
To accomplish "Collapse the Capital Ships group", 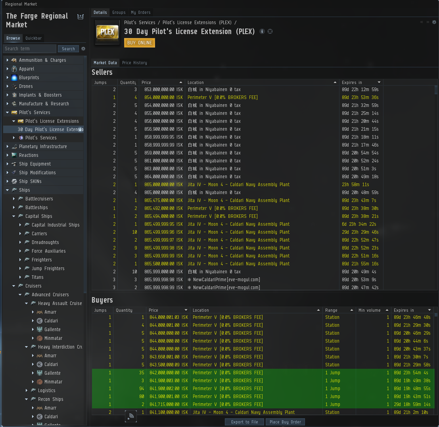I will point(14,216).
